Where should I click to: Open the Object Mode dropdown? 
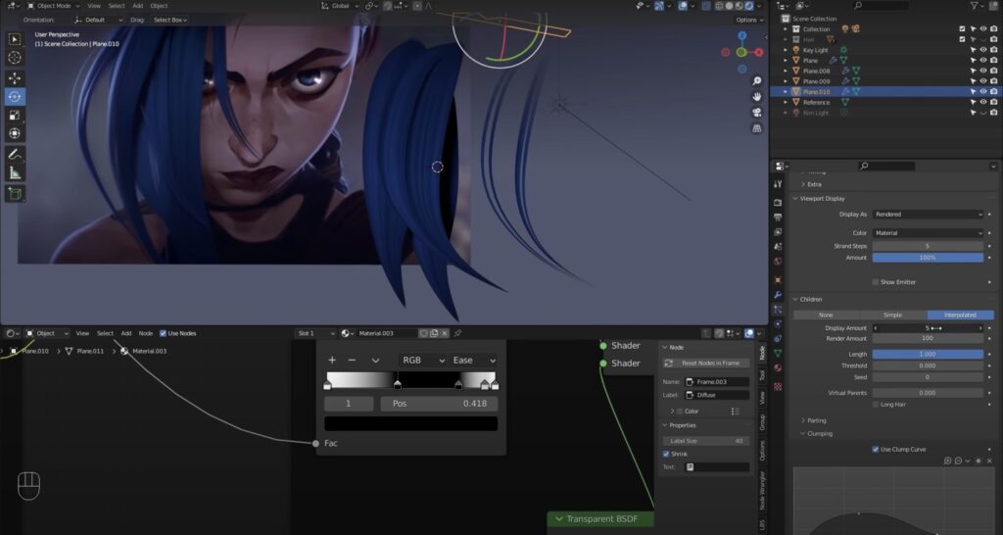pos(52,6)
